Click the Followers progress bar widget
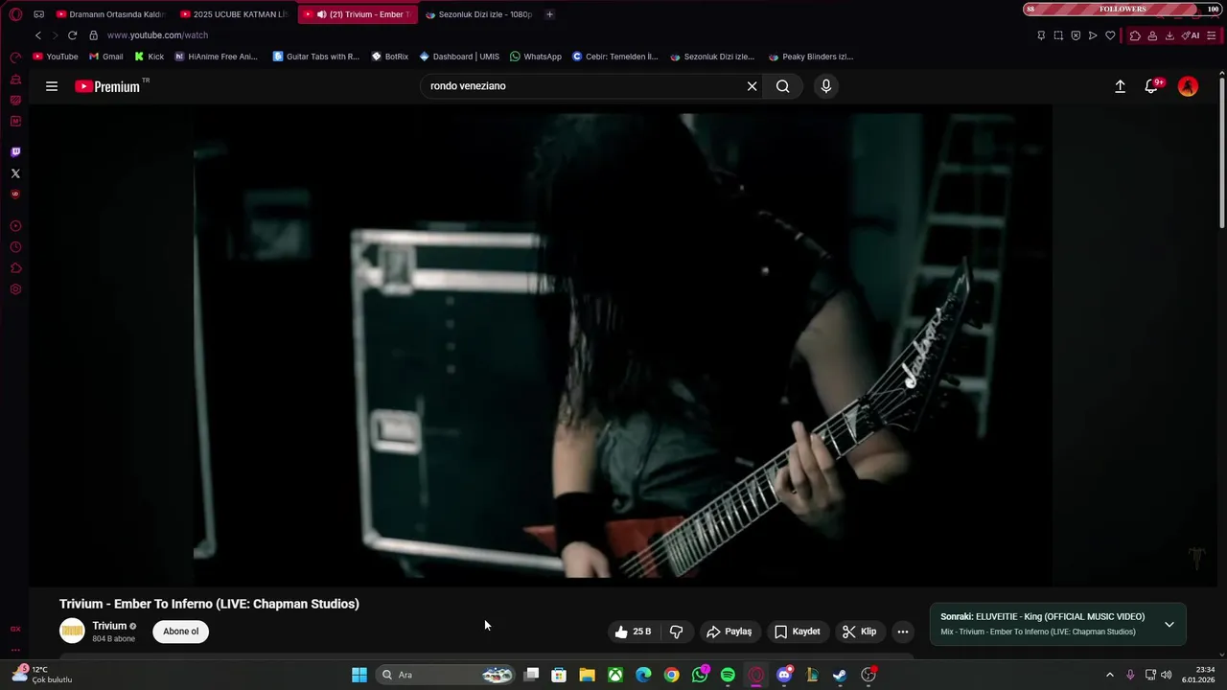This screenshot has width=1227, height=690. 1123,9
